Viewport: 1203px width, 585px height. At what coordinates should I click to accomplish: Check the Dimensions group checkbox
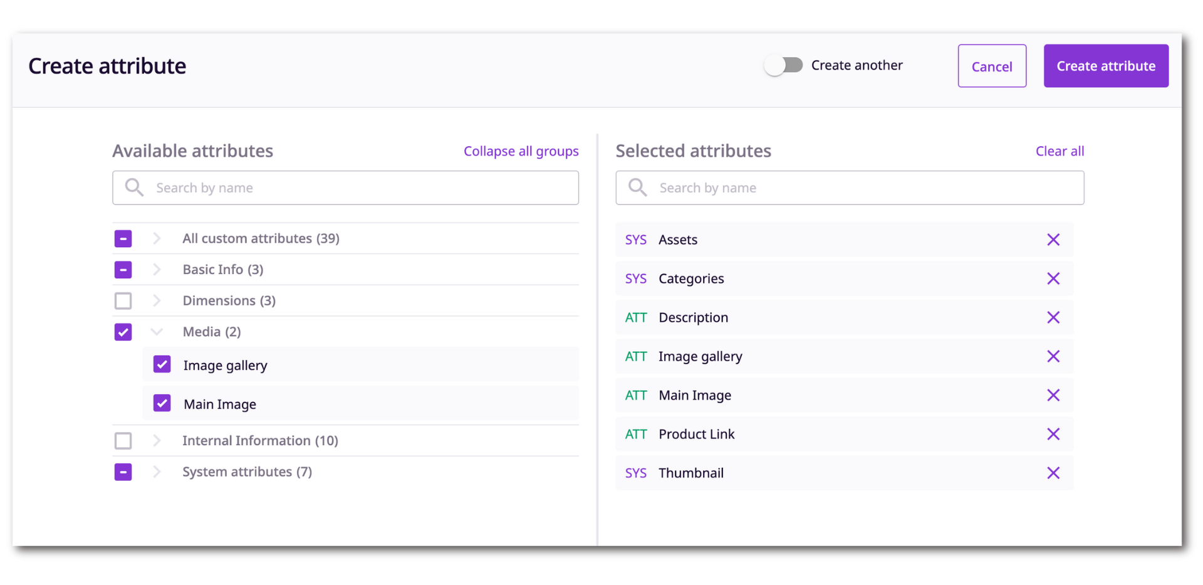click(x=123, y=301)
